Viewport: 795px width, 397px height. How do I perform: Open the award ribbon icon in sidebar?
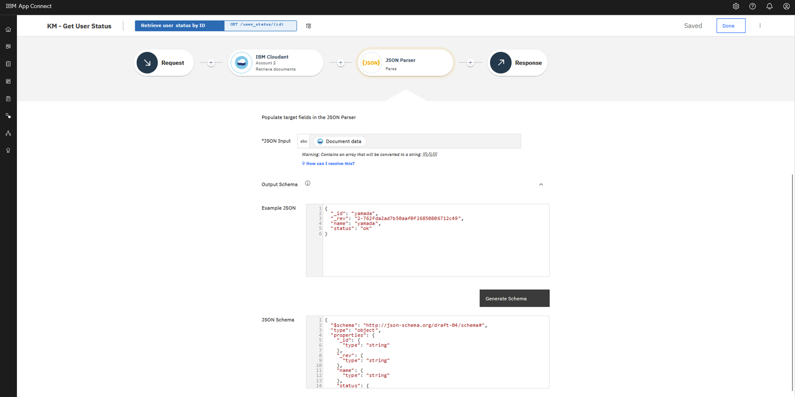(8, 151)
